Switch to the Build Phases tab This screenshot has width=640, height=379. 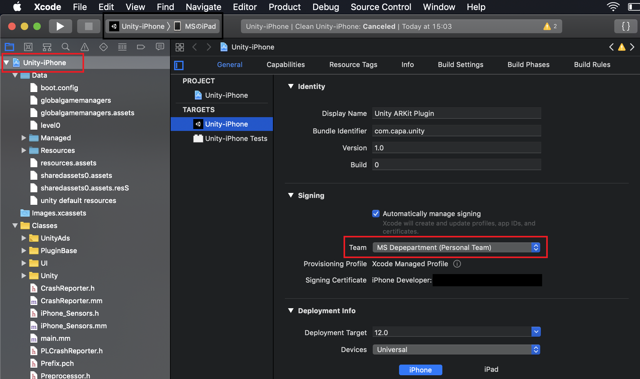pyautogui.click(x=529, y=65)
